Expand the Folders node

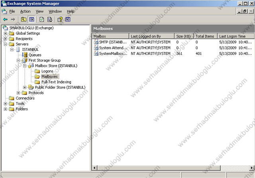click(5, 109)
